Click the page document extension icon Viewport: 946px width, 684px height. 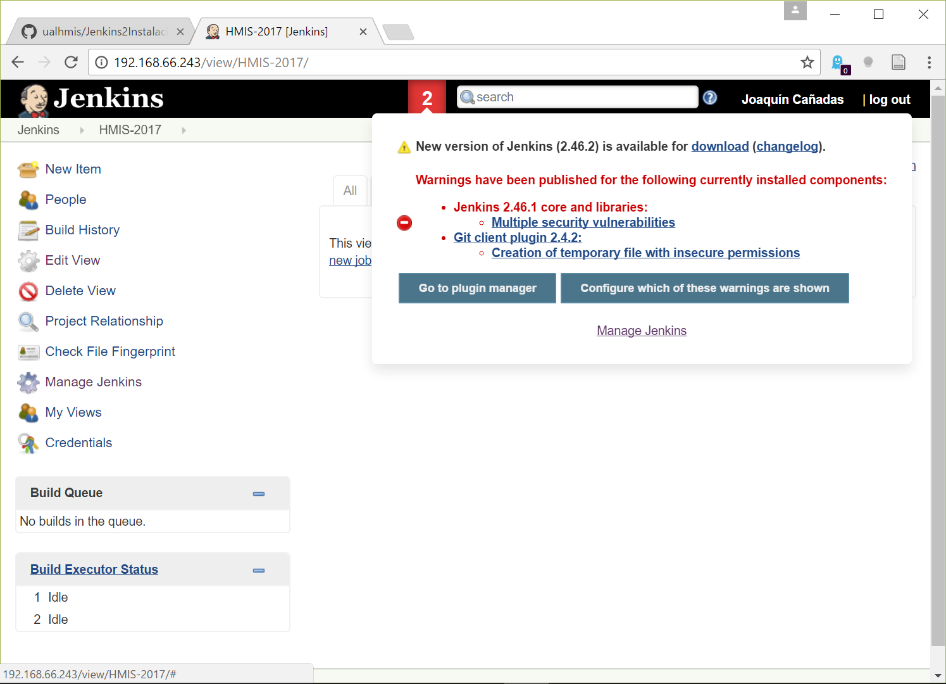899,62
